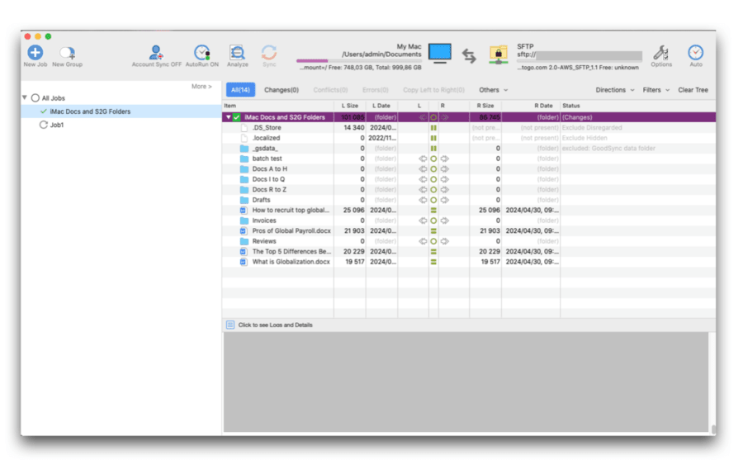Click the New Group icon

click(67, 53)
